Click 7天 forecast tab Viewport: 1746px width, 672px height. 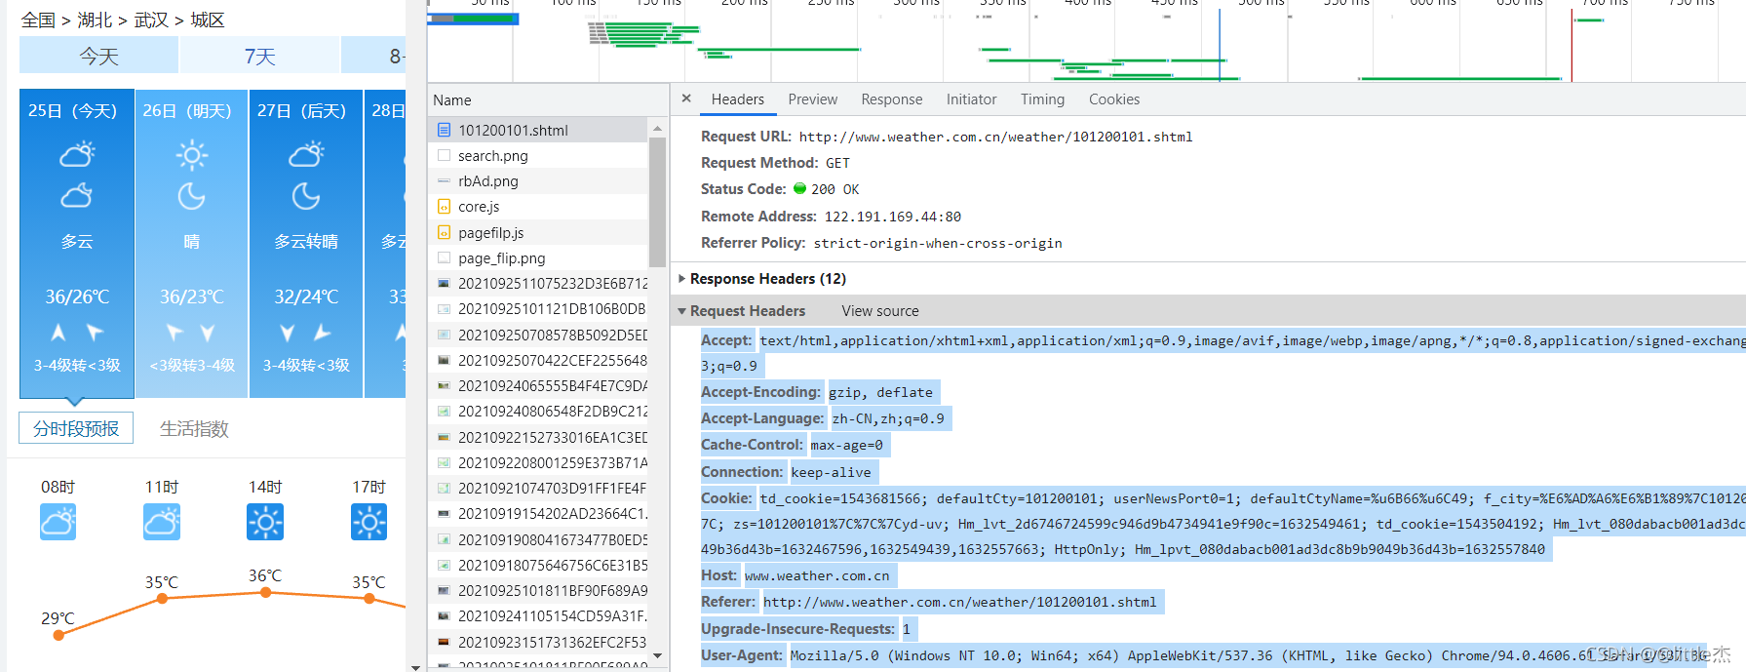point(259,57)
